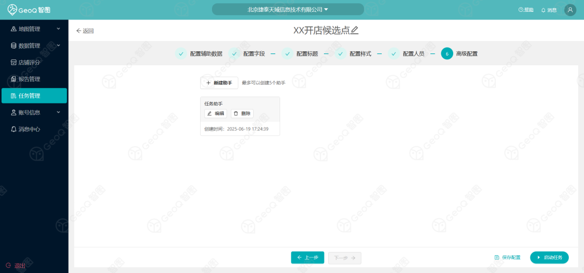Expand chevron beside 地图管理

(58, 29)
